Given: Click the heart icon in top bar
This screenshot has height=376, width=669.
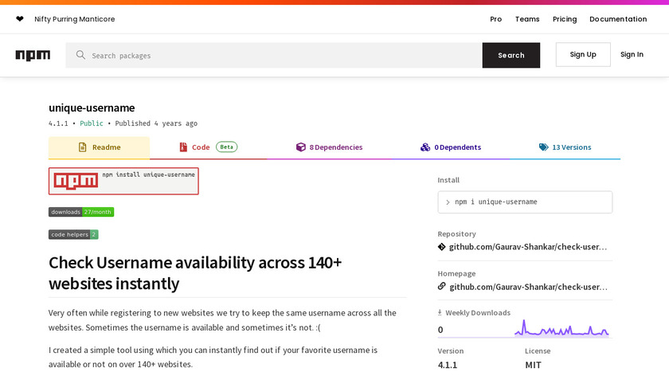Looking at the screenshot, I should (20, 19).
